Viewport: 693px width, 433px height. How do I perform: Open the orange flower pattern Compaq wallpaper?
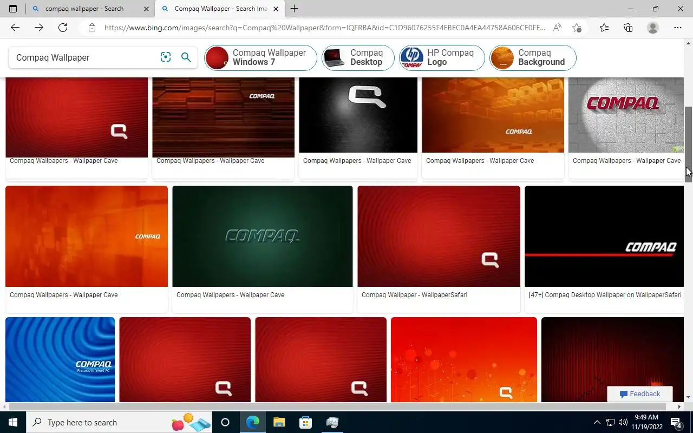click(464, 359)
